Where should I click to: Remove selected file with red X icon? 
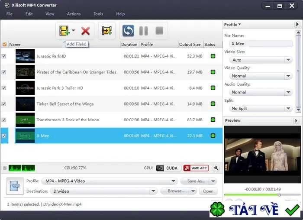click(x=85, y=31)
